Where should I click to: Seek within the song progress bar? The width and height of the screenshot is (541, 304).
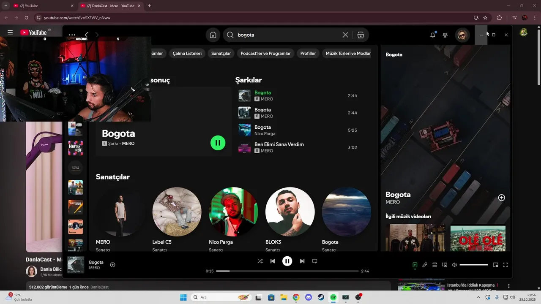pyautogui.click(x=287, y=271)
